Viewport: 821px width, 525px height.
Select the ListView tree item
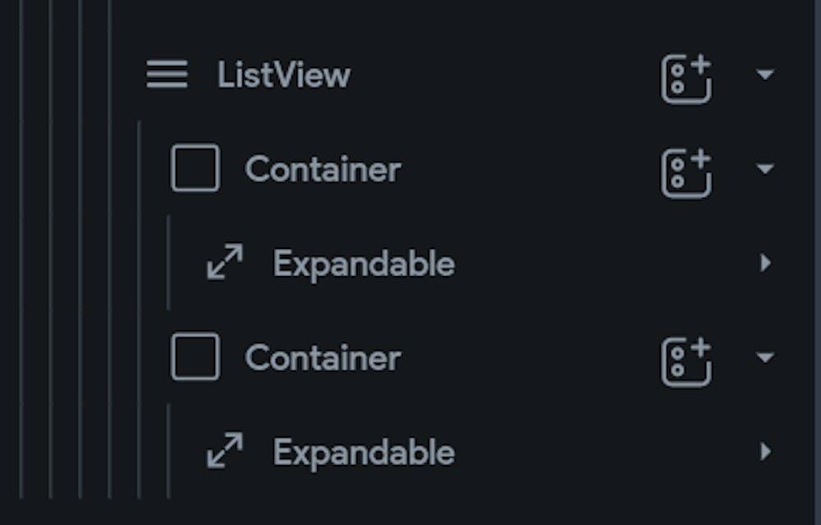[x=283, y=75]
